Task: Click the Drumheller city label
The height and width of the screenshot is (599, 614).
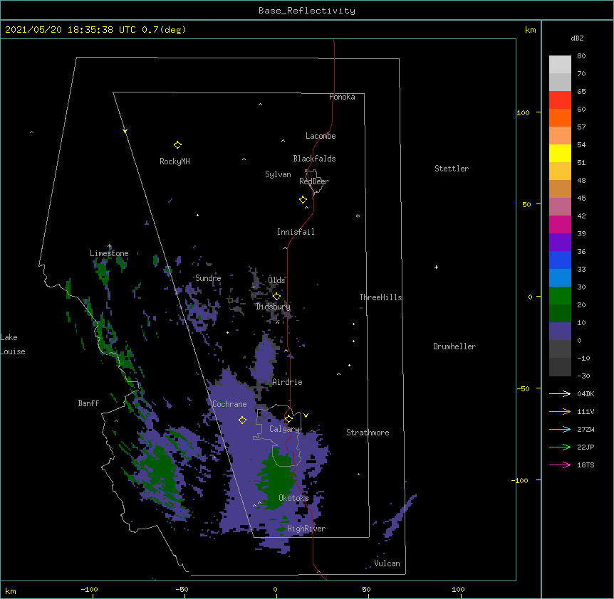Action: tap(454, 346)
